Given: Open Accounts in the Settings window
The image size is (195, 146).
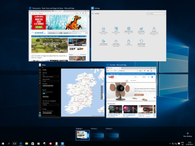Looking at the screenshot, I should point(154,31).
